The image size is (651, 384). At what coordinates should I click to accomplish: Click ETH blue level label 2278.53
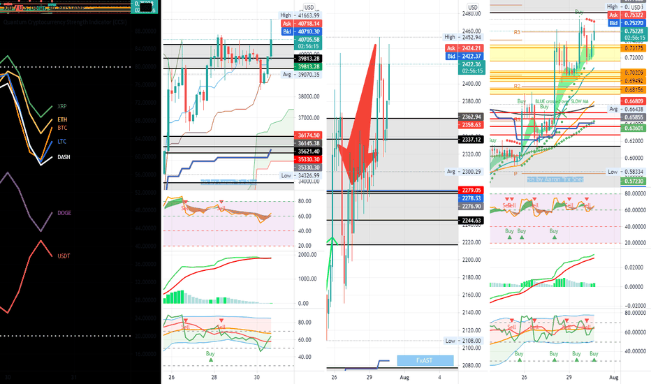tap(471, 198)
